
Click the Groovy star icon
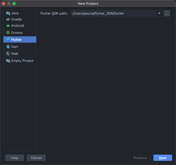pos(8,32)
